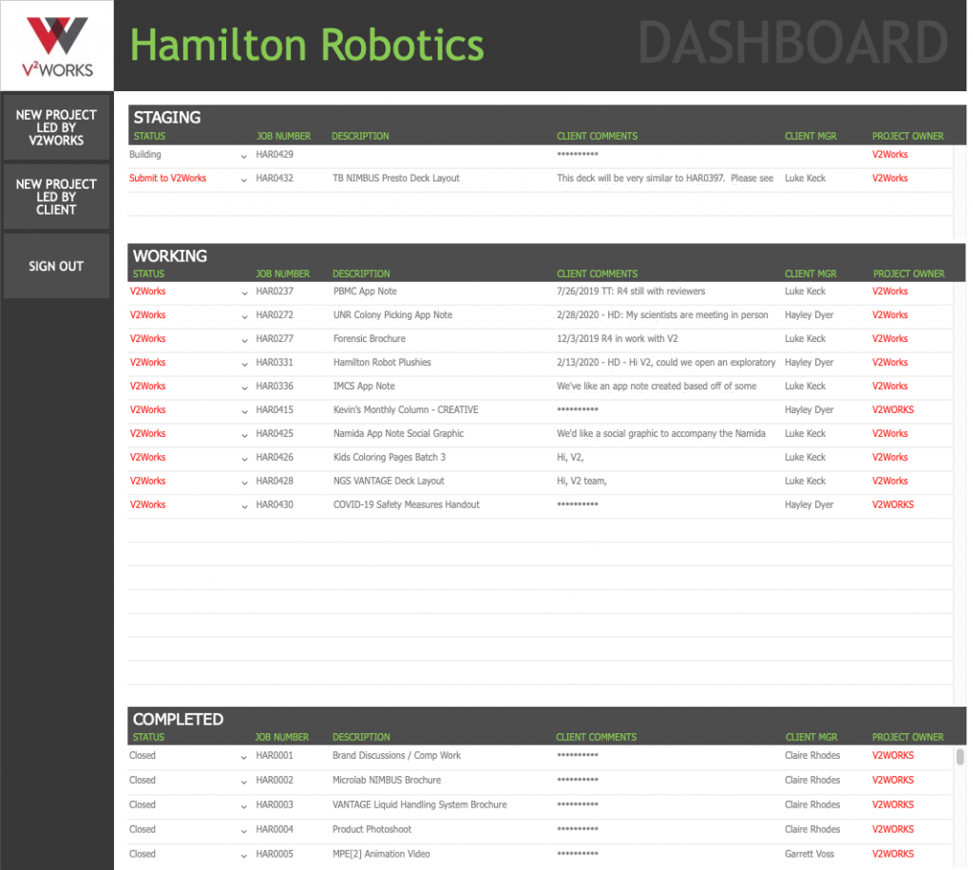The height and width of the screenshot is (870, 973).
Task: Open the status dropdown for Hamilton Robot Plushies
Action: [x=244, y=362]
